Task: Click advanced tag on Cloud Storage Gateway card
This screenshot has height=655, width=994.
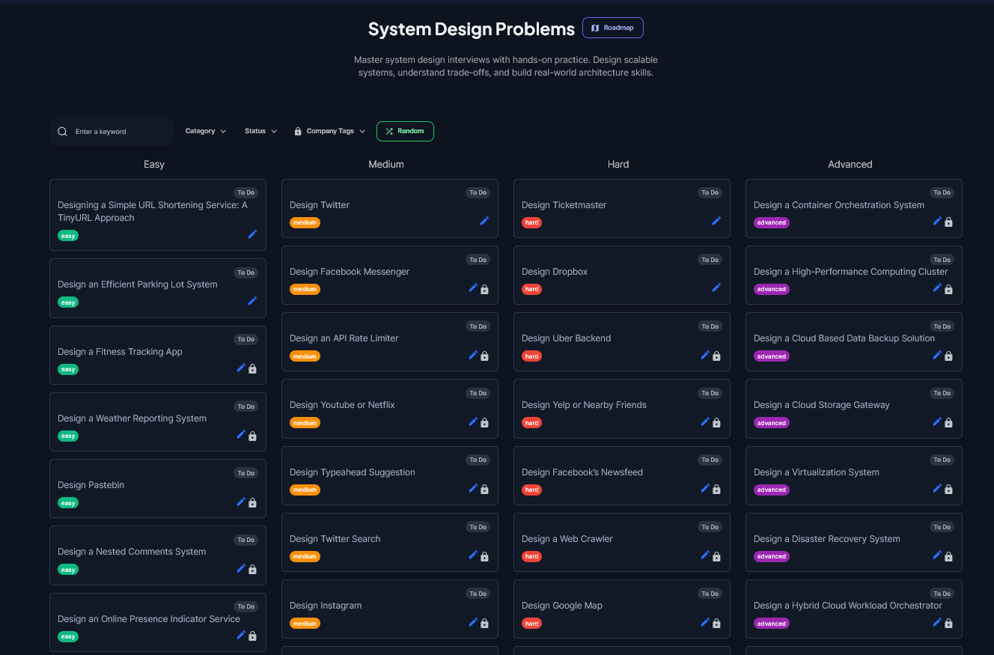Action: (772, 423)
